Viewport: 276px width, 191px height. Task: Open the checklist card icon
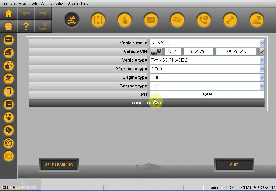[x=151, y=20]
